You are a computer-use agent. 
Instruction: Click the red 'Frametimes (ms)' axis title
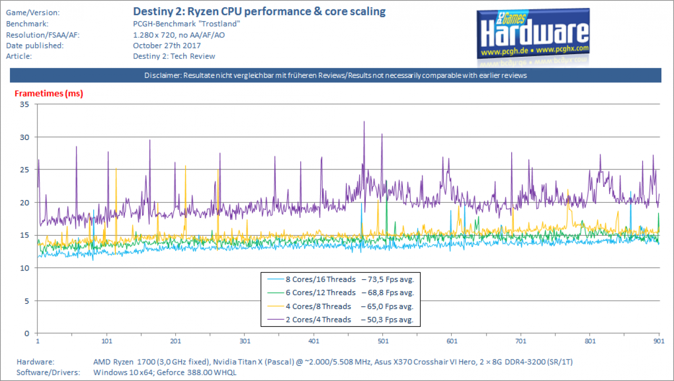48,94
